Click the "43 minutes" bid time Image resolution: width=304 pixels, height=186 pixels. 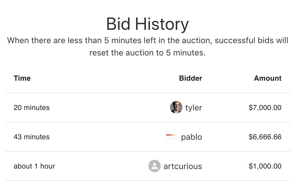coord(31,137)
